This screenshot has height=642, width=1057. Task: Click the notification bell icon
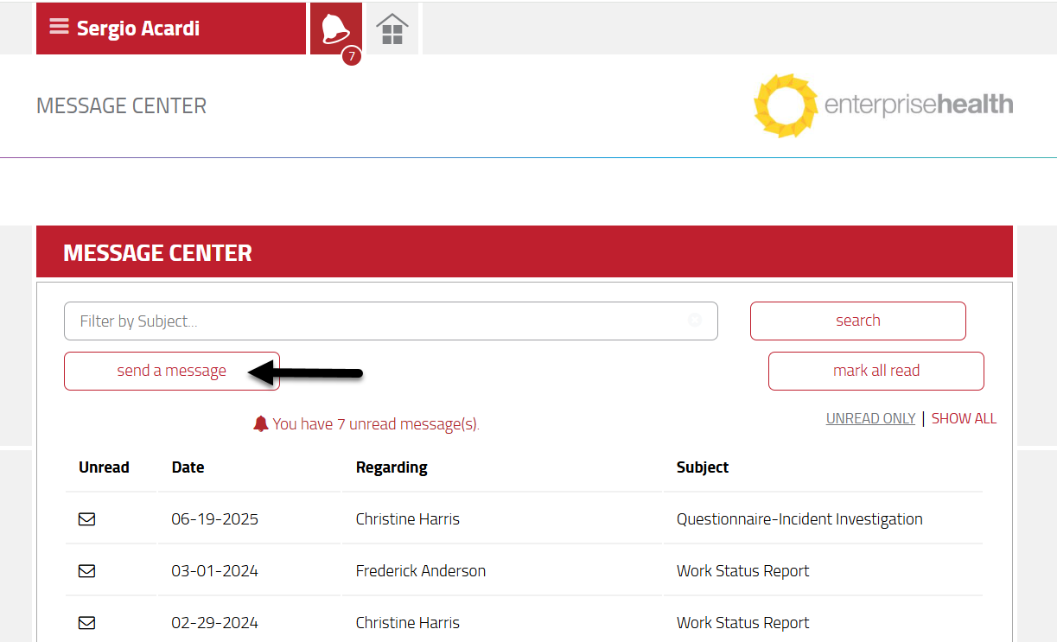(335, 29)
